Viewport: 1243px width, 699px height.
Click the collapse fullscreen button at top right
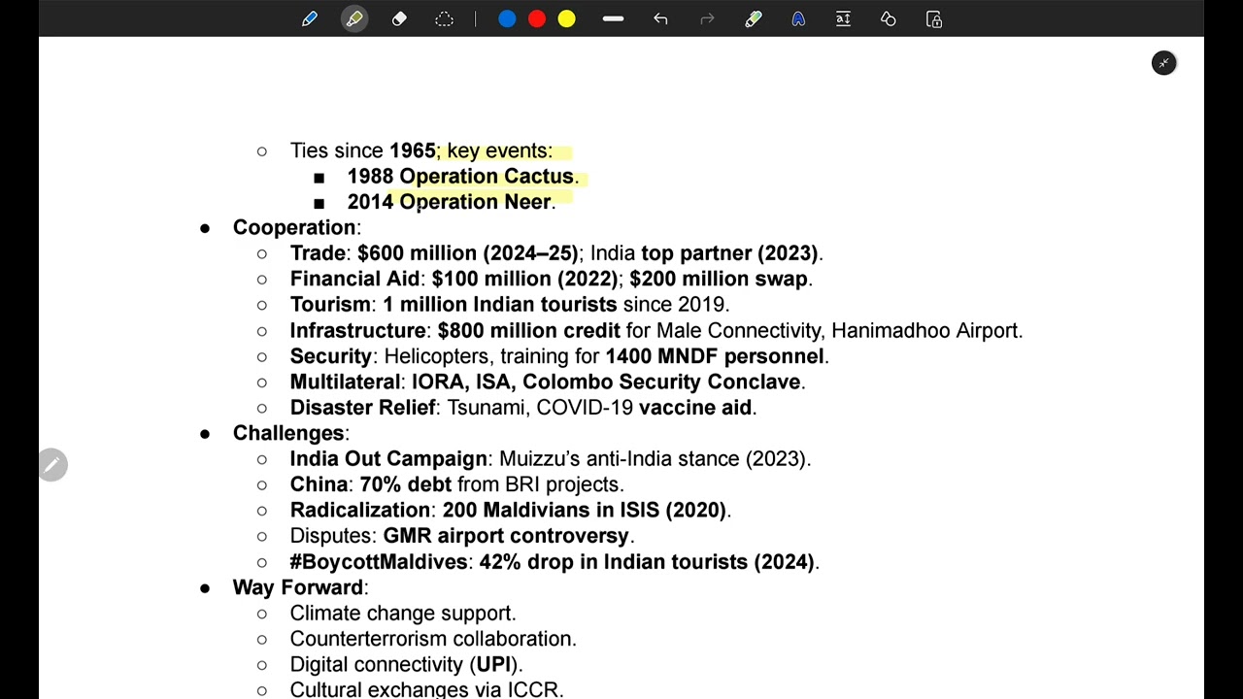1163,63
